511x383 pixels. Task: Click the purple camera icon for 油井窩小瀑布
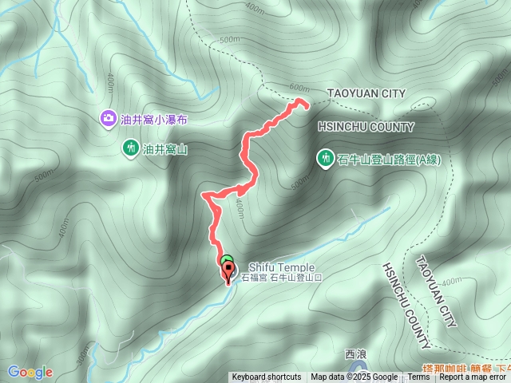109,119
